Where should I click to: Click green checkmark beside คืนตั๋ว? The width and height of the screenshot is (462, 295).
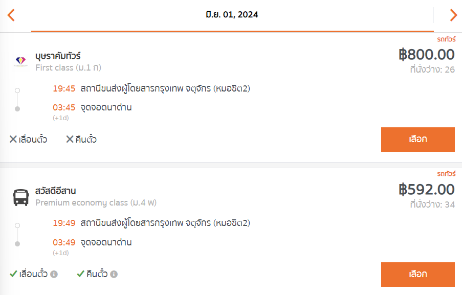pyautogui.click(x=81, y=274)
